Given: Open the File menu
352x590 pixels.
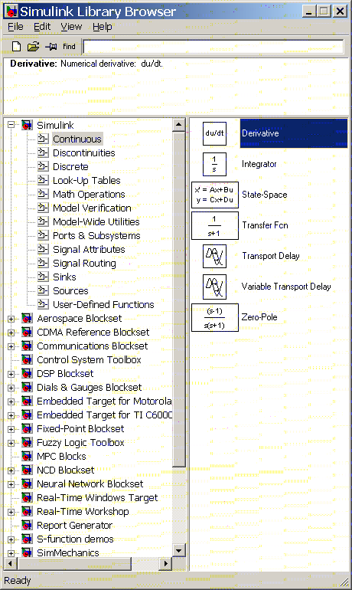Looking at the screenshot, I should pos(15,27).
